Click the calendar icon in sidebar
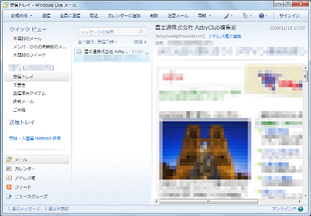 pyautogui.click(x=9, y=169)
